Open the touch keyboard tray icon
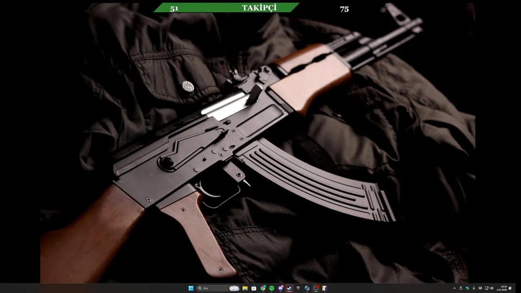 pos(481,288)
